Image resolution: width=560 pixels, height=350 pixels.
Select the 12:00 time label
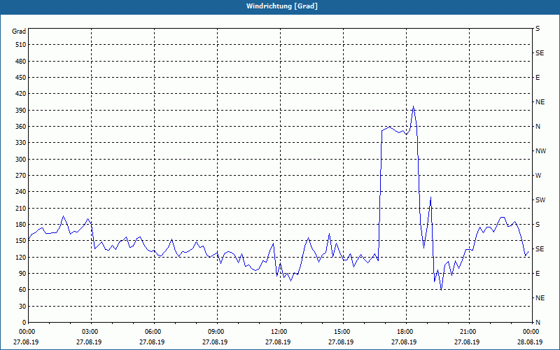tap(280, 331)
